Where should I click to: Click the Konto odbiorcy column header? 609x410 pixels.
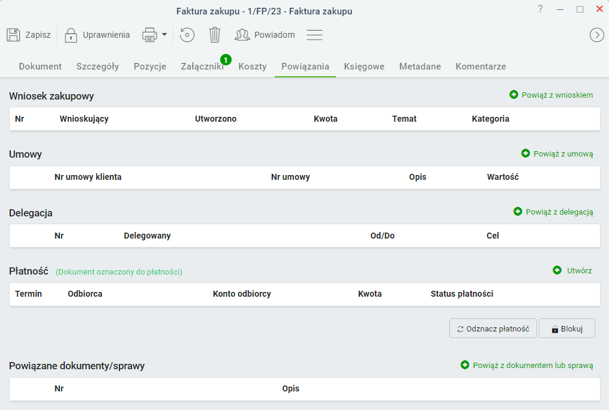(x=242, y=294)
